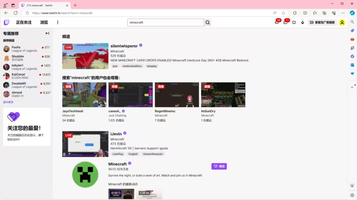Click the search magnifier button
This screenshot has width=357, height=200.
208,22
